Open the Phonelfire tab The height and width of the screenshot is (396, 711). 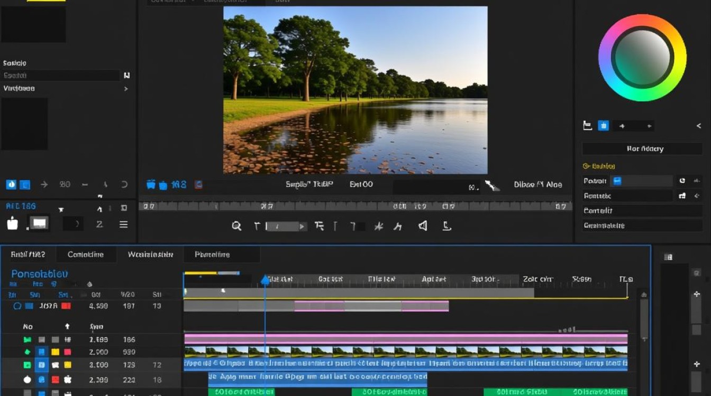(212, 254)
